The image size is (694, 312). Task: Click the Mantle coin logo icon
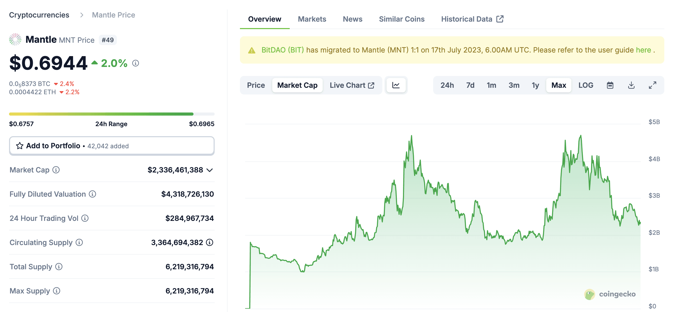(15, 39)
